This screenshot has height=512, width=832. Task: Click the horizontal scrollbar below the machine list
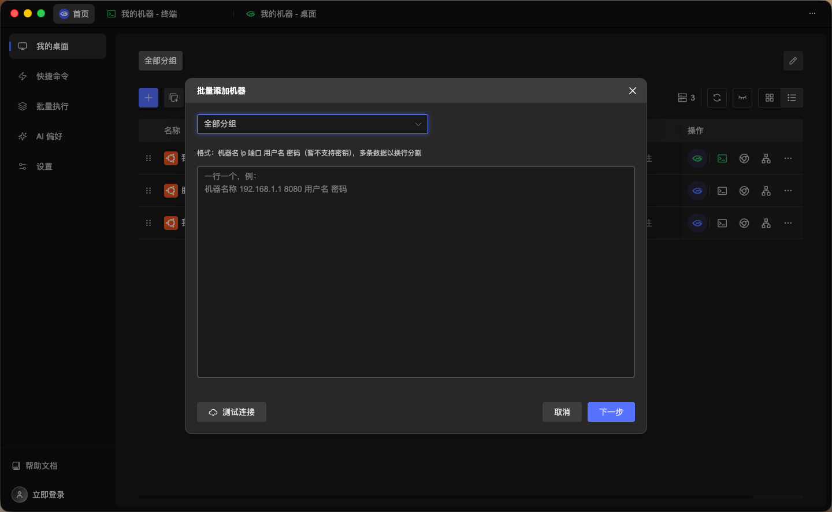(446, 496)
